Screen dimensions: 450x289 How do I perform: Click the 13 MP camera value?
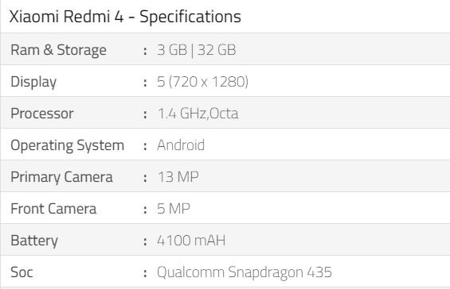178,177
